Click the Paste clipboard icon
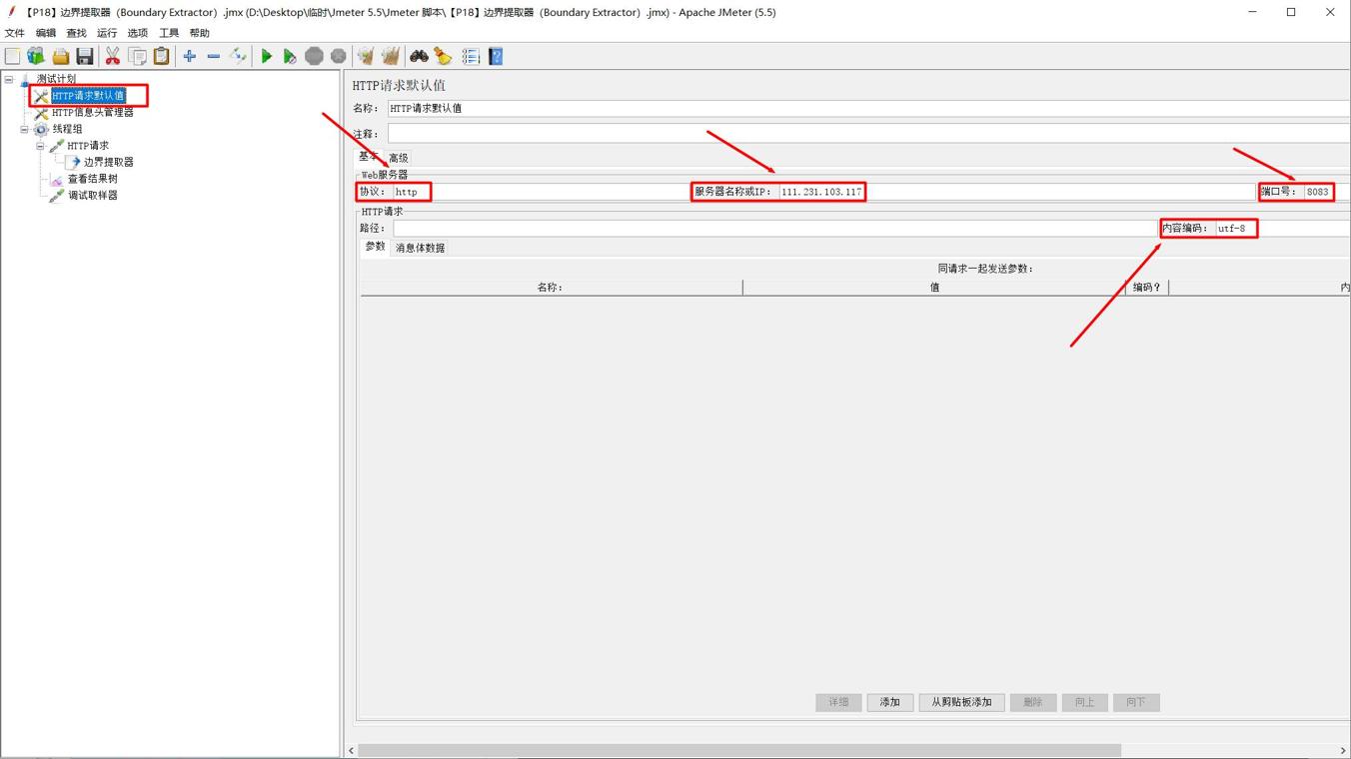Screen dimensions: 1351x759 click(x=161, y=57)
